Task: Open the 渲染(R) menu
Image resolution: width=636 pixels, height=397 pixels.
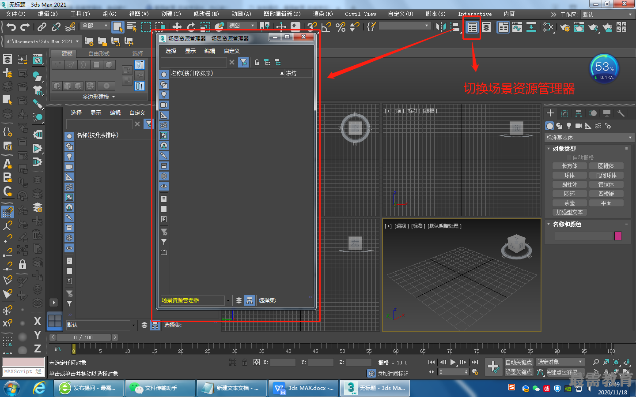Action: pyautogui.click(x=323, y=14)
